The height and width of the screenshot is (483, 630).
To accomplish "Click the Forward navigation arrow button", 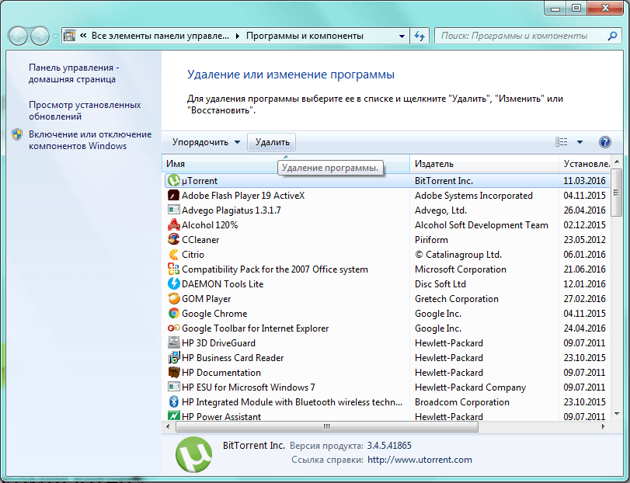I will pos(40,36).
